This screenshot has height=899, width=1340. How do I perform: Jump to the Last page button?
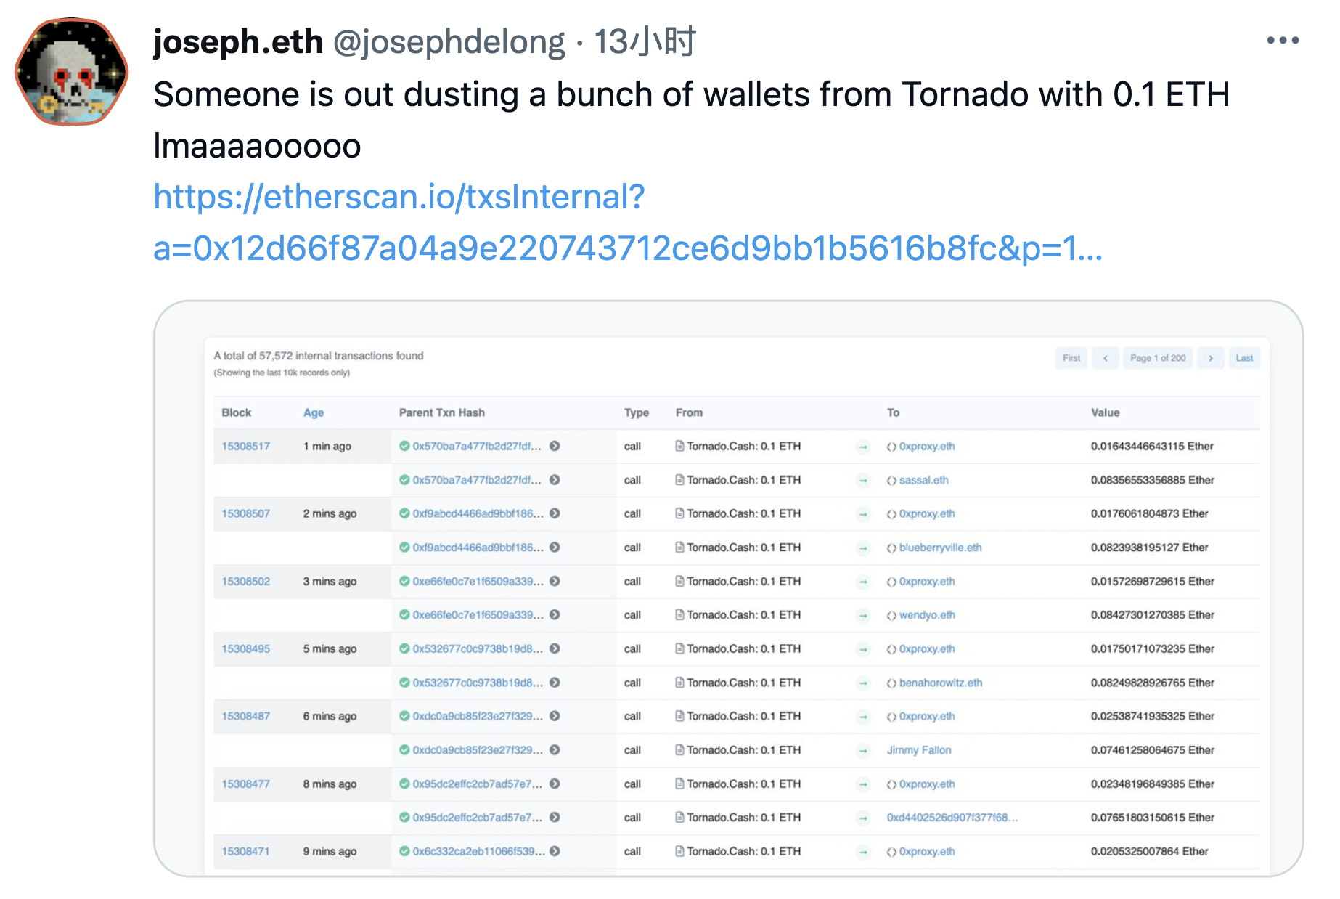[1244, 358]
